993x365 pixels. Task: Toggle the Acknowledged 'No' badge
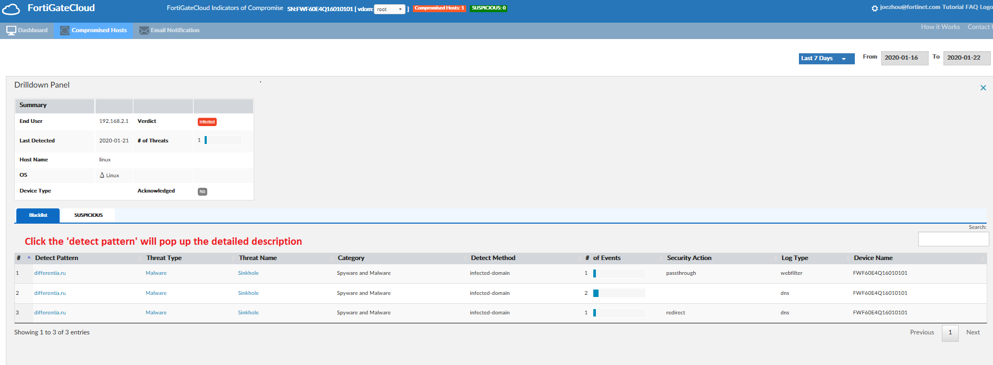click(x=203, y=191)
